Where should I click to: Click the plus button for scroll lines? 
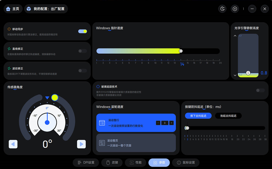point(171,123)
